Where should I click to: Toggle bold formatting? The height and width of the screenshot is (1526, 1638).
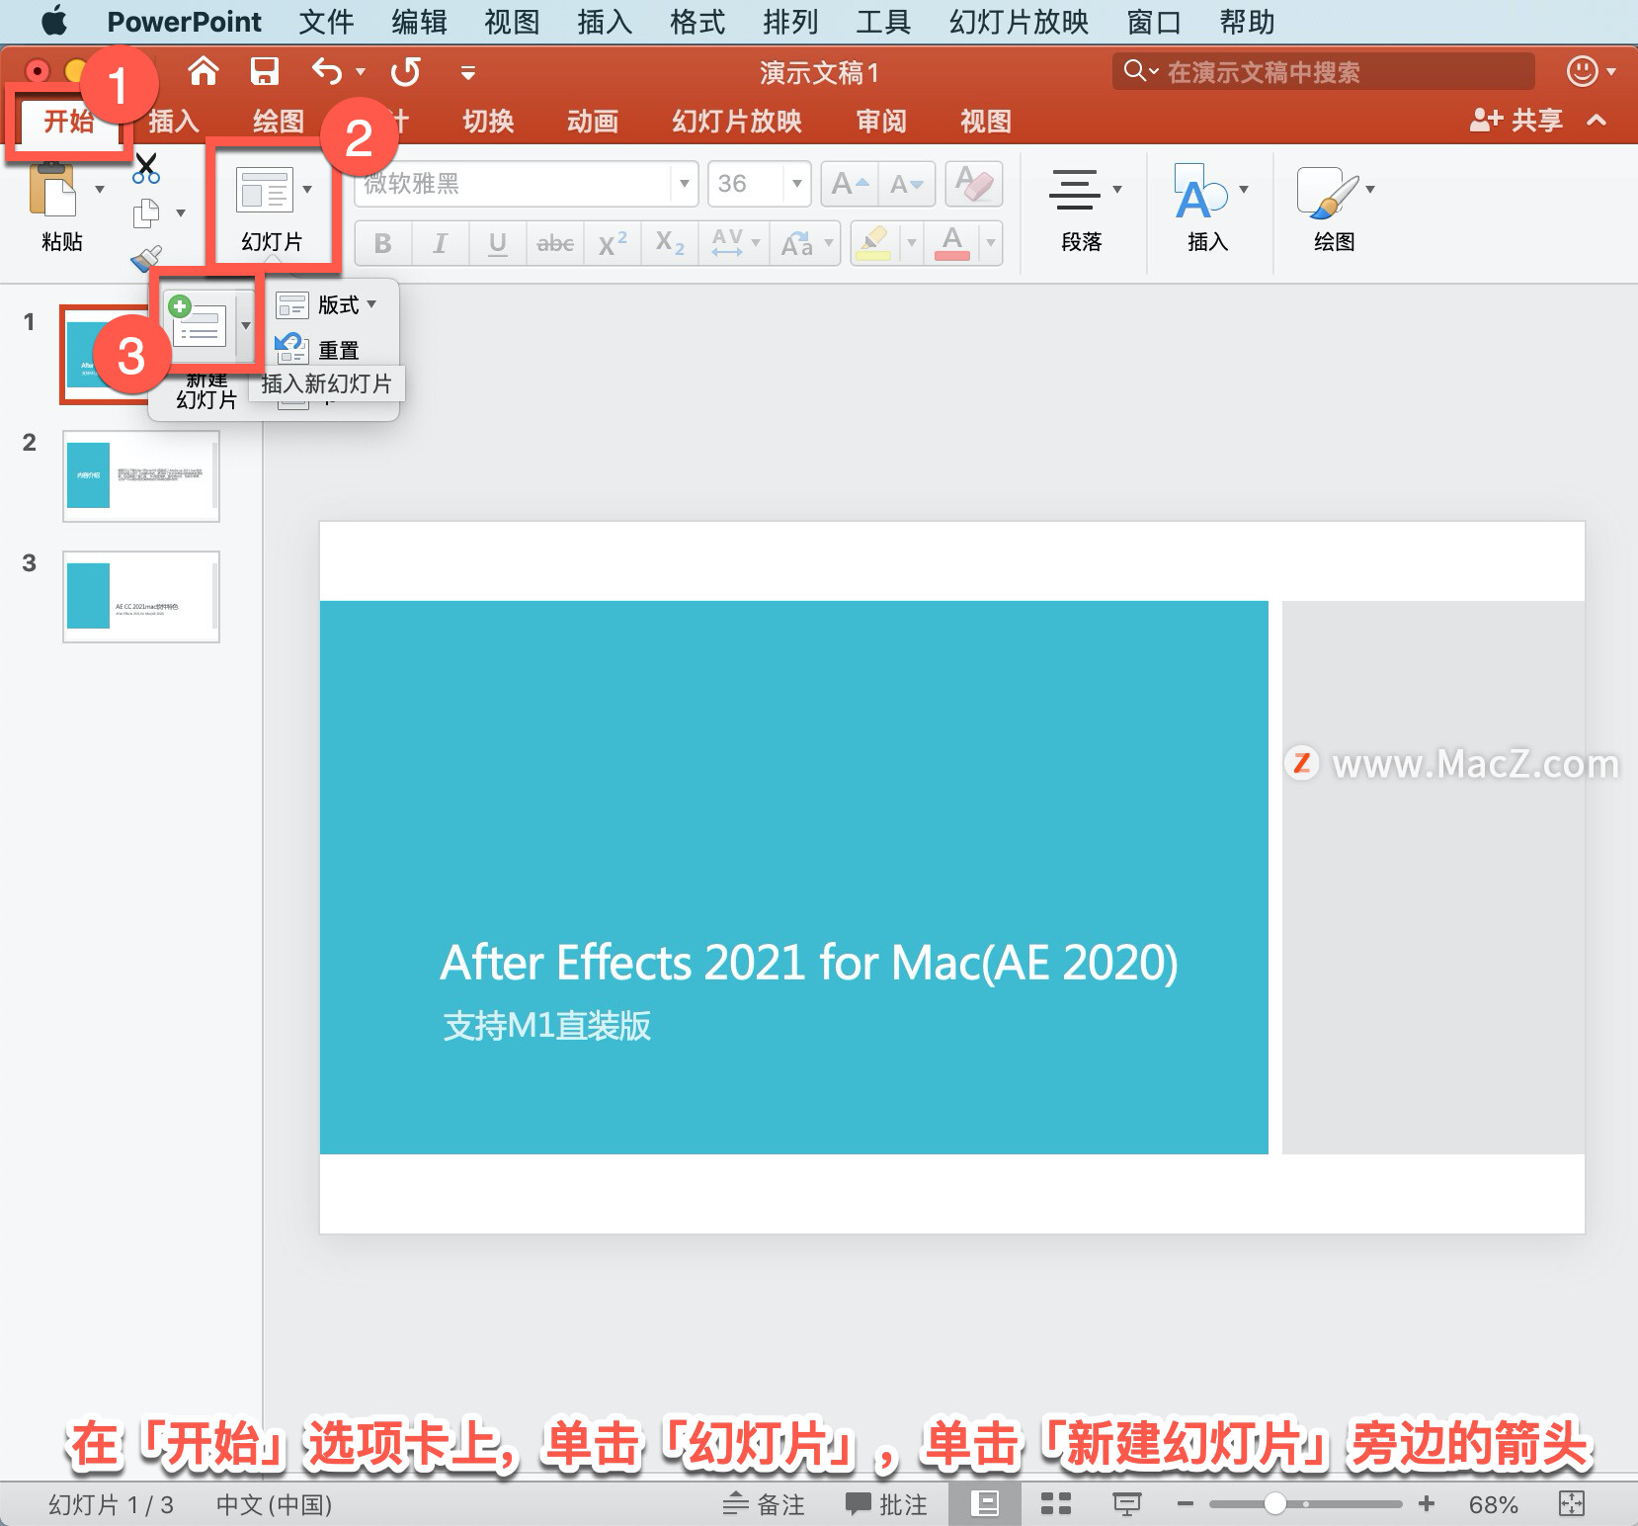[382, 243]
